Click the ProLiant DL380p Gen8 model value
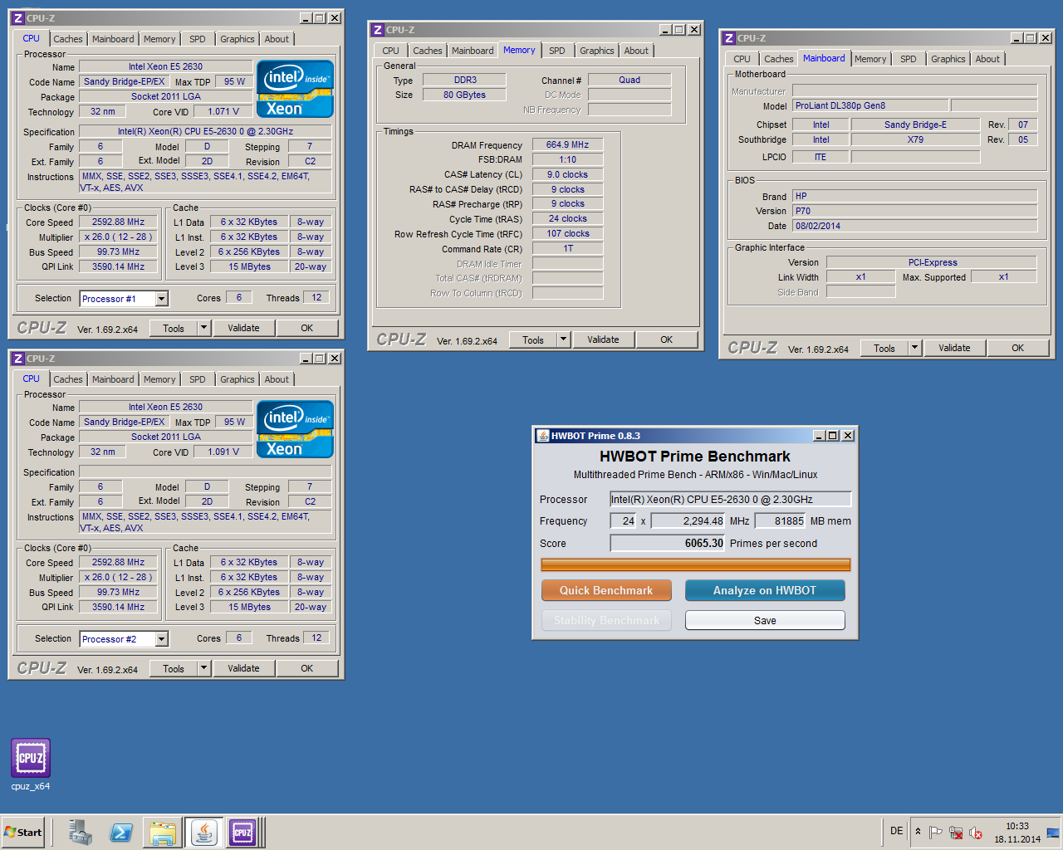Viewport: 1063px width, 850px height. tap(870, 105)
